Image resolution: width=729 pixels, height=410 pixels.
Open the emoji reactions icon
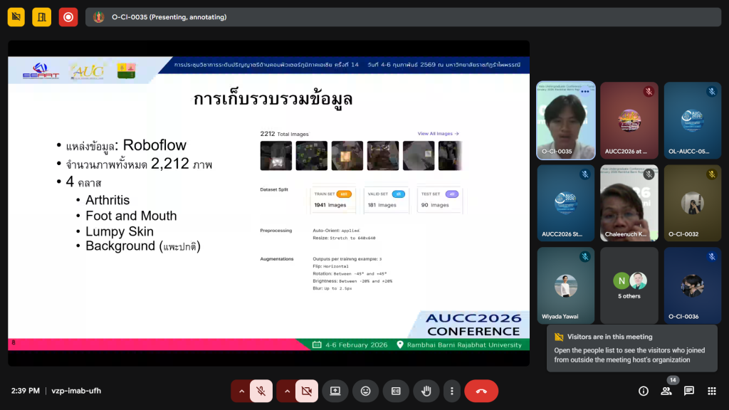pos(365,391)
